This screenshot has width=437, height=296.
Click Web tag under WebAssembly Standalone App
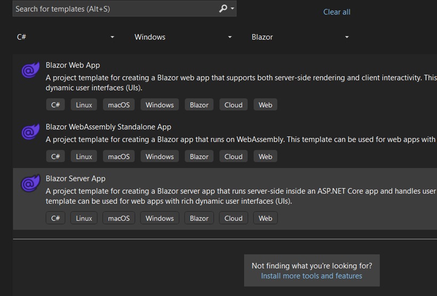[x=265, y=157]
